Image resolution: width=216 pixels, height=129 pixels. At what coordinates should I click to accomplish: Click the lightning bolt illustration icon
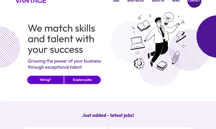[181, 37]
